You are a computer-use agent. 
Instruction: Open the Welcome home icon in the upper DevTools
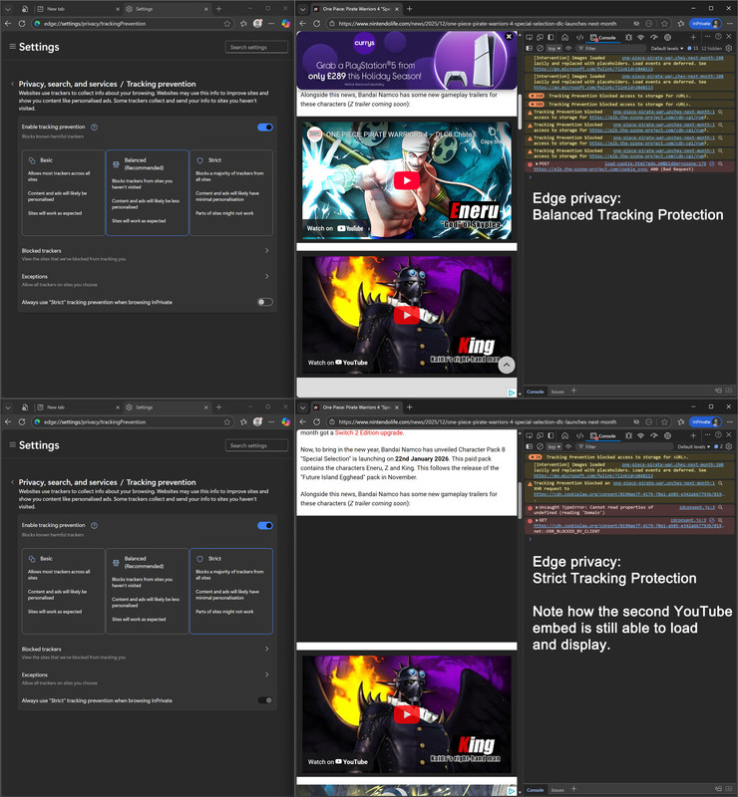click(x=564, y=37)
